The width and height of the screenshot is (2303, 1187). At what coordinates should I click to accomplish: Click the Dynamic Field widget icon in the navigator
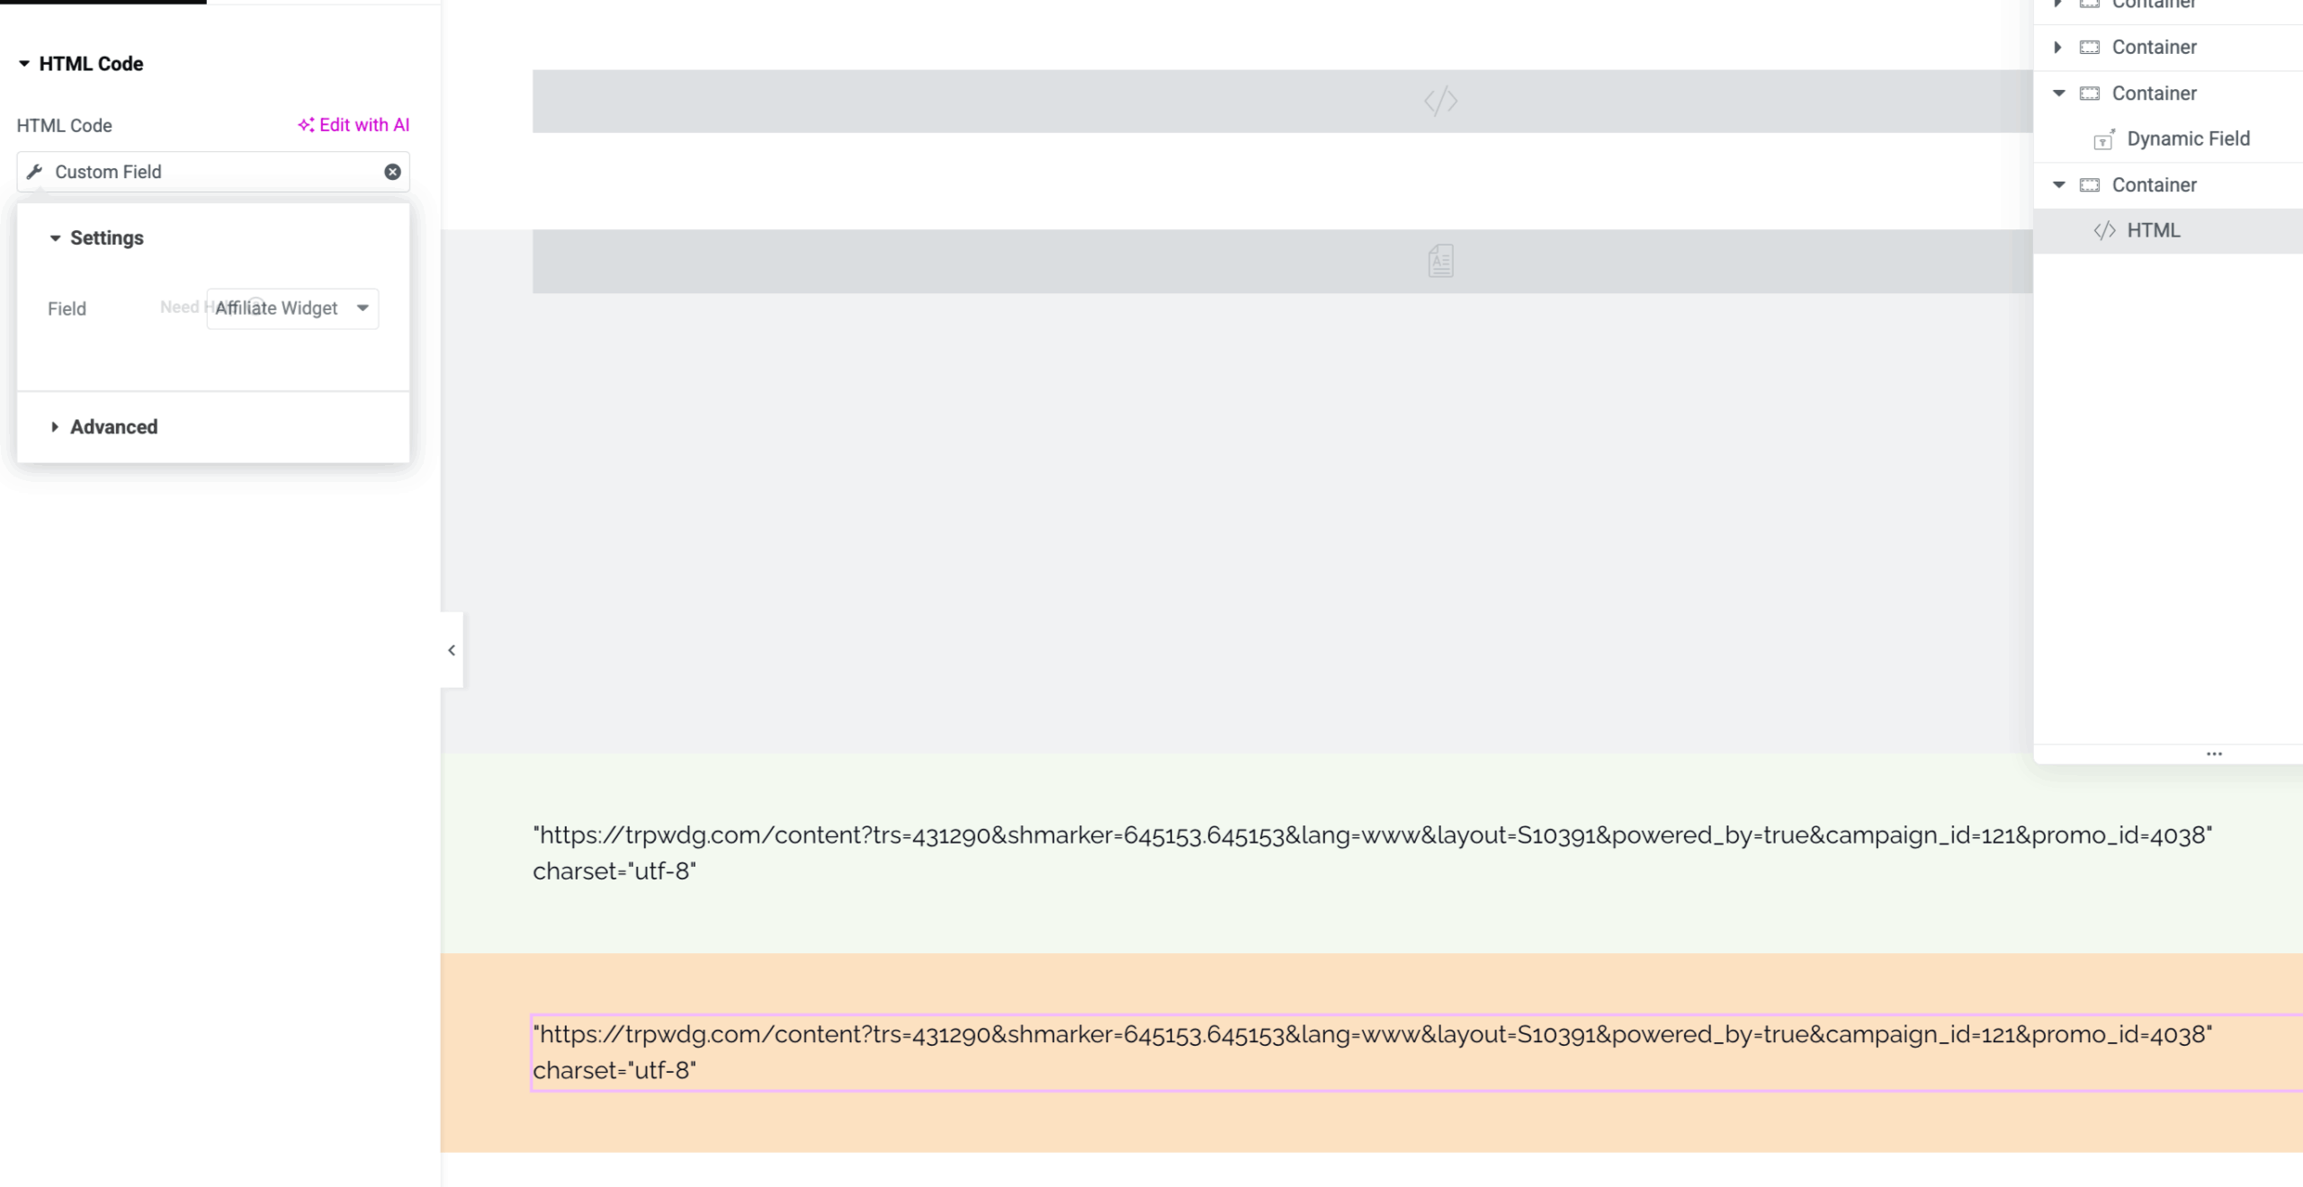coord(2103,139)
